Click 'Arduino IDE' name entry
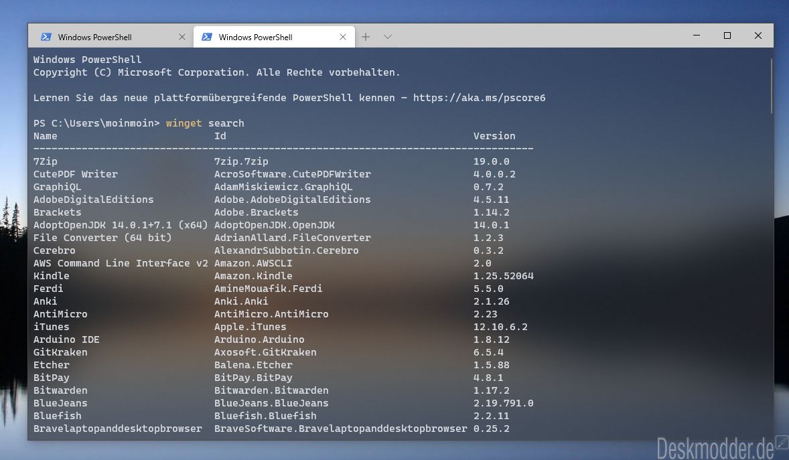The width and height of the screenshot is (789, 460). [66, 339]
